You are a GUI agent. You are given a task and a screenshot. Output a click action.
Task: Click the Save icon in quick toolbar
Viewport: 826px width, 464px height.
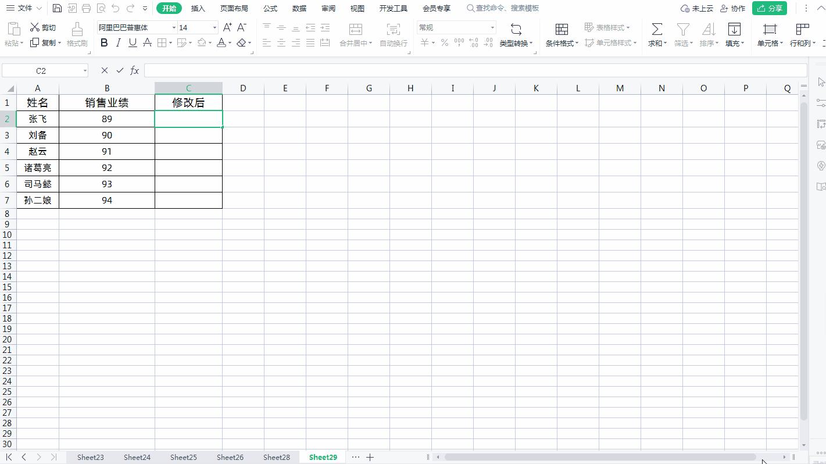coord(57,8)
